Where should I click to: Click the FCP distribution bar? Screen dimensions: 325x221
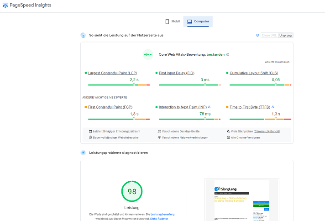click(x=119, y=119)
